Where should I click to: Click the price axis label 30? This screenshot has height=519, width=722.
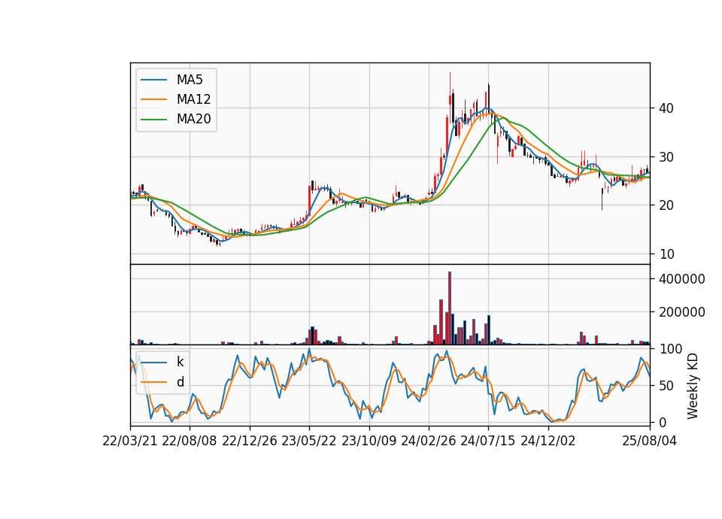pyautogui.click(x=666, y=157)
